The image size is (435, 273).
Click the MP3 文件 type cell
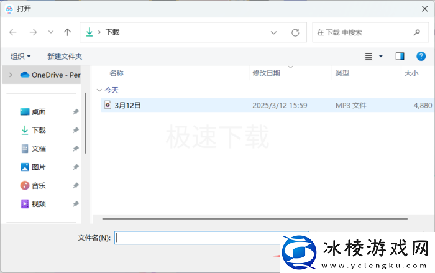click(351, 105)
